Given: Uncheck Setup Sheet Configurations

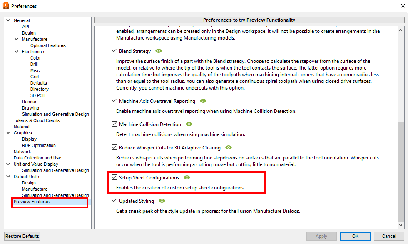Looking at the screenshot, I should pos(114,177).
